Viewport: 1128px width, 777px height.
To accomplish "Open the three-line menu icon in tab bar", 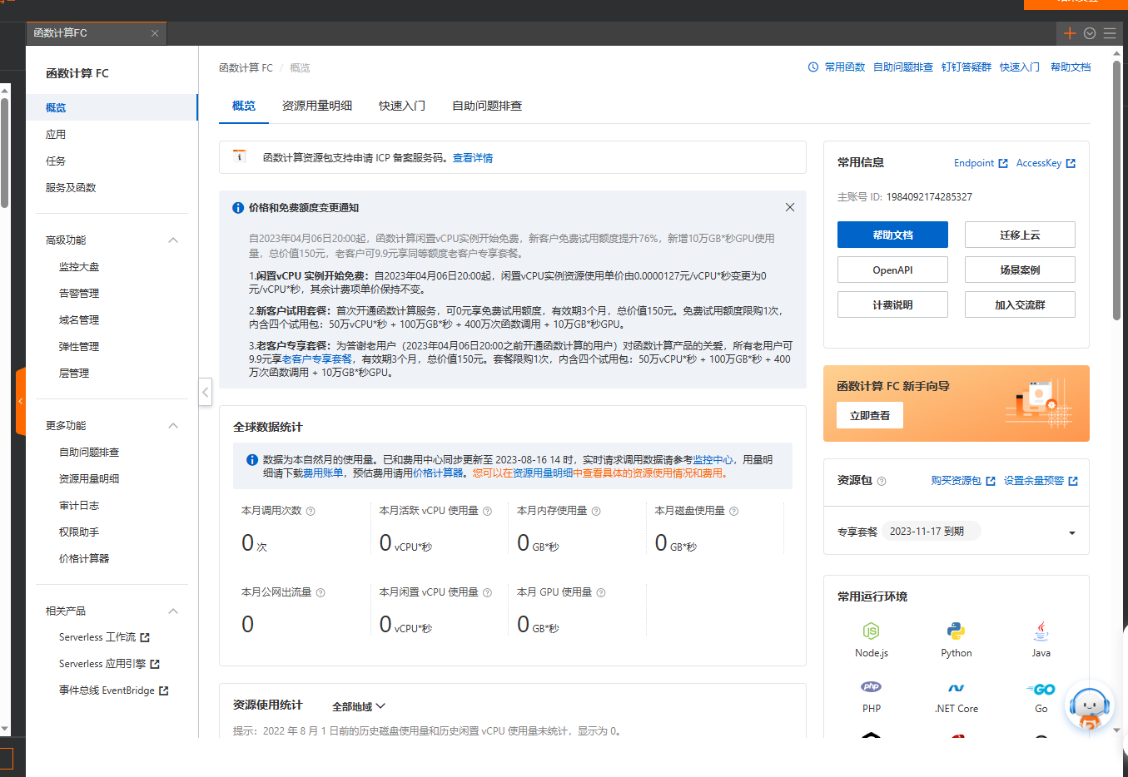I will 1110,33.
